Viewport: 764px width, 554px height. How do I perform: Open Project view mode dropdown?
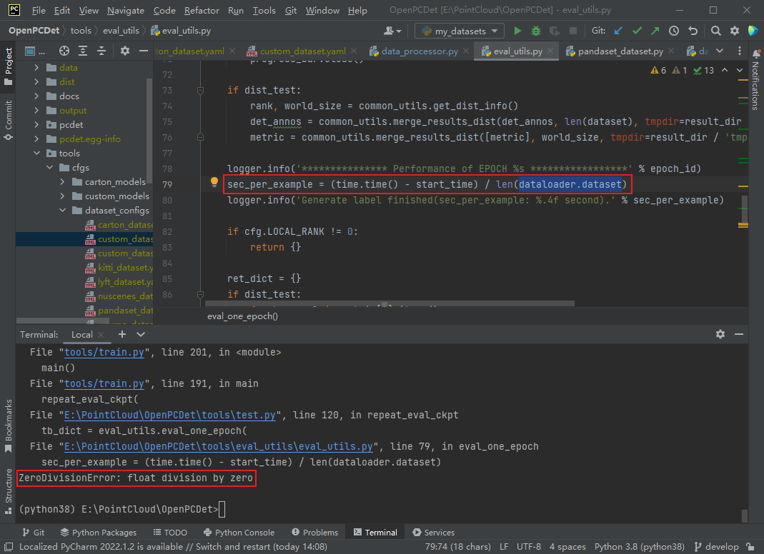click(34, 51)
